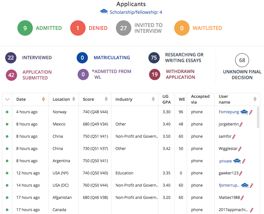Click the pencil icon beside Wigglestar

(x=240, y=149)
